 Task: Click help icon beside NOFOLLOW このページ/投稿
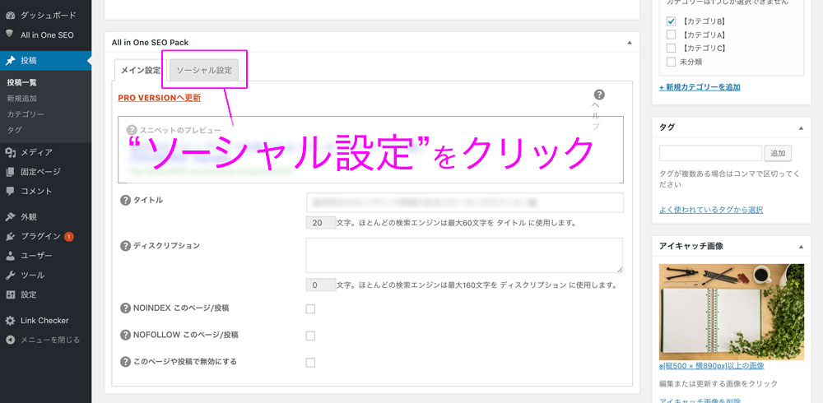[x=125, y=335]
